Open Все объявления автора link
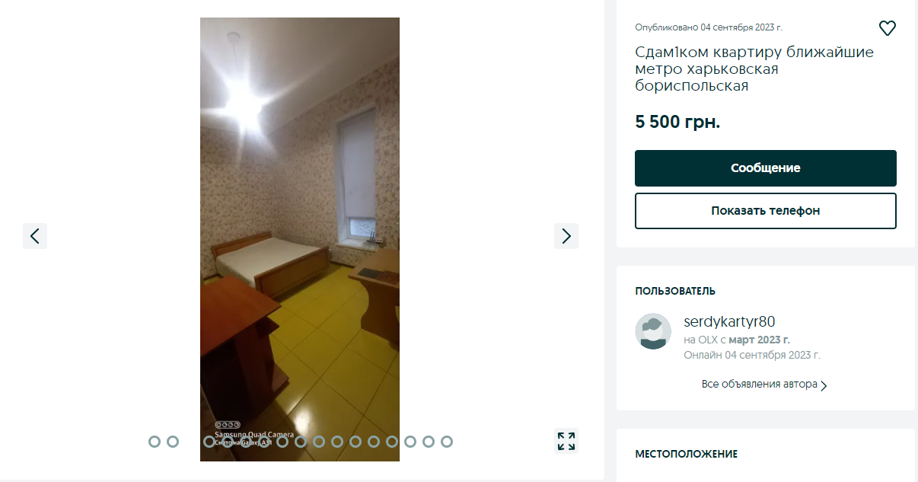The width and height of the screenshot is (918, 482). click(759, 385)
